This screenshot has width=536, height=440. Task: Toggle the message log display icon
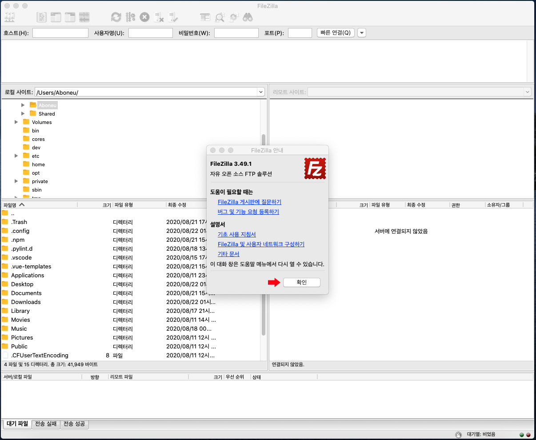click(41, 17)
